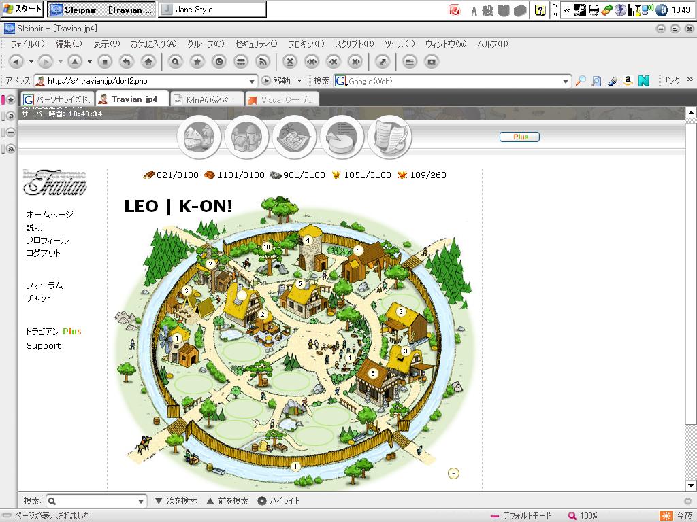Open favorites with the star toolbar button

point(197,62)
